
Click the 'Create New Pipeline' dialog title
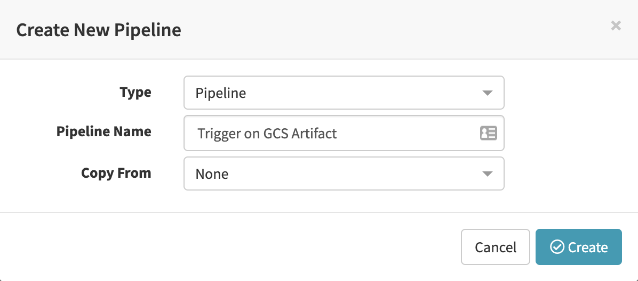pyautogui.click(x=99, y=30)
